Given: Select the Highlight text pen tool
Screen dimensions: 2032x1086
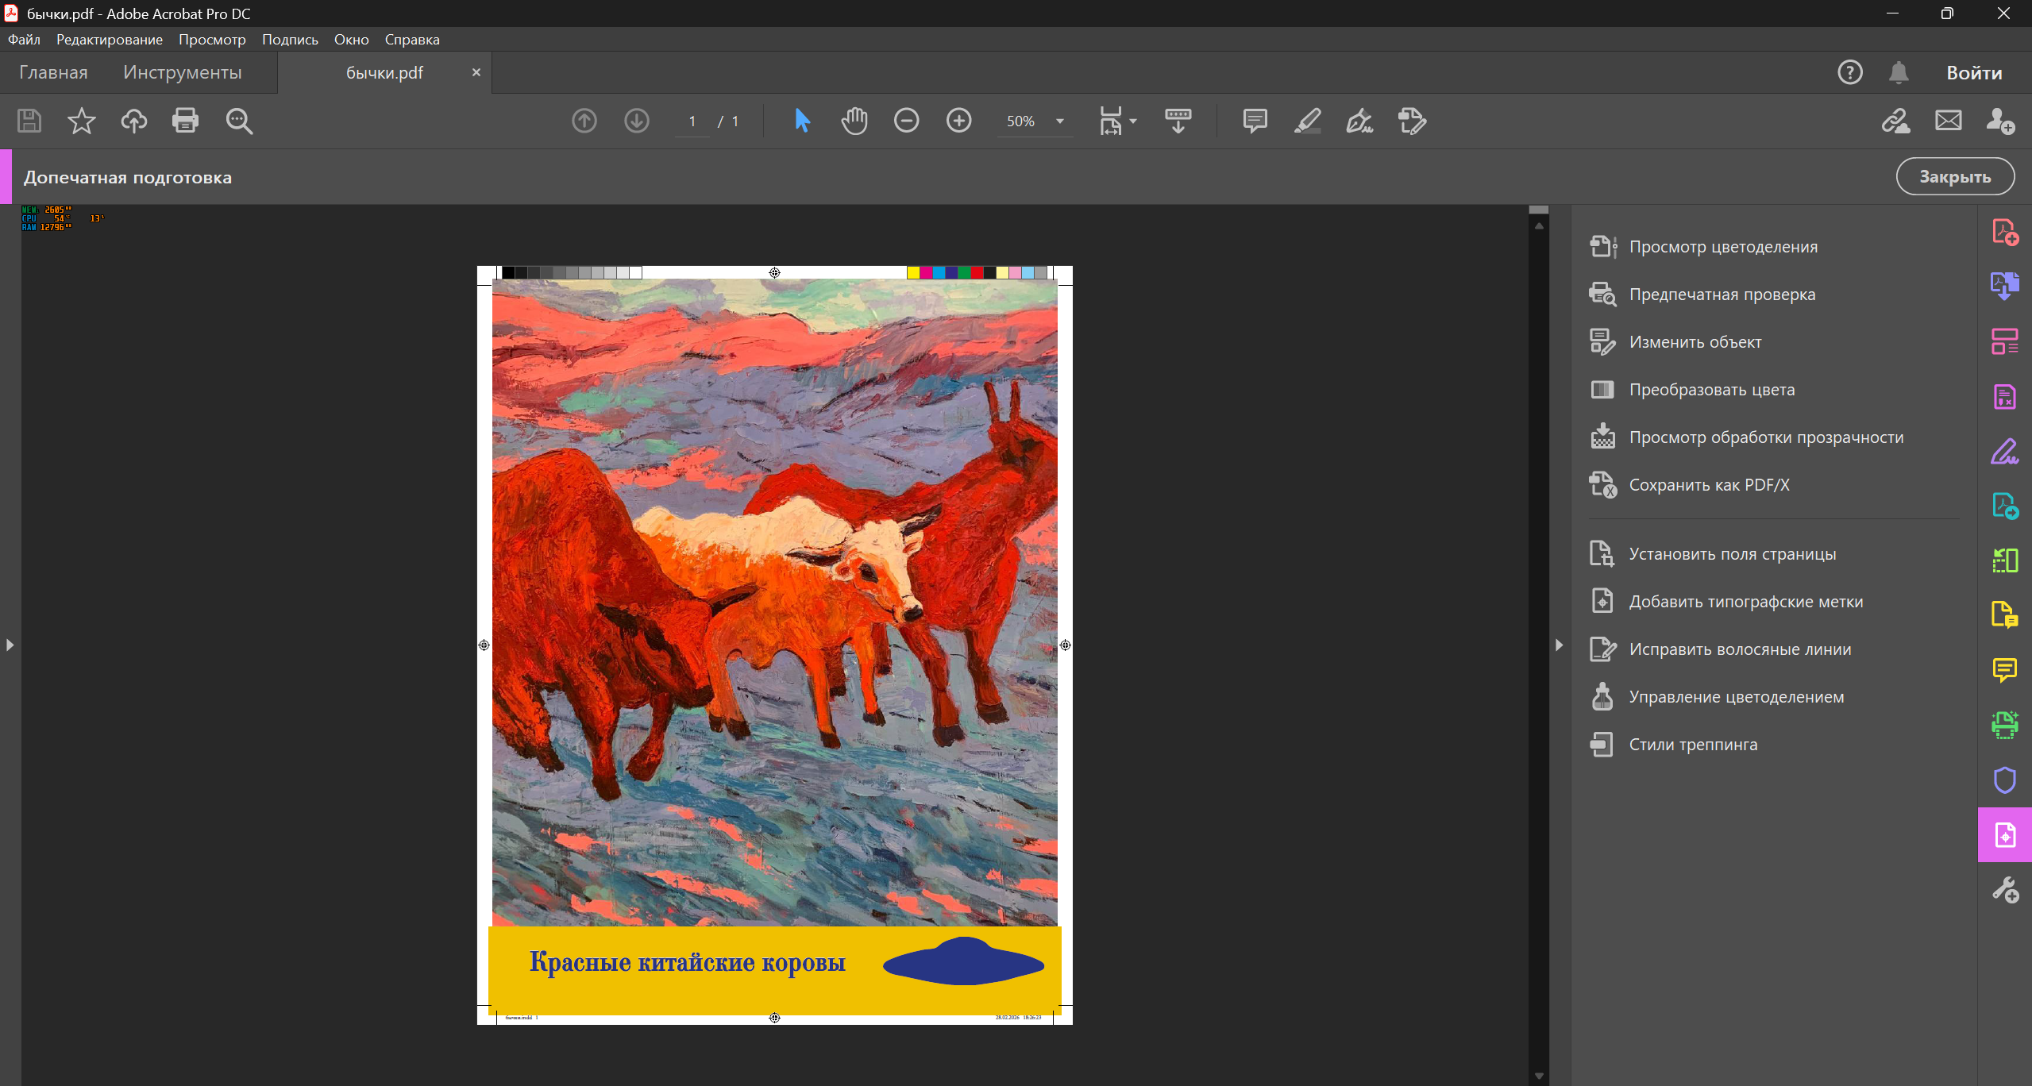Looking at the screenshot, I should point(1307,121).
